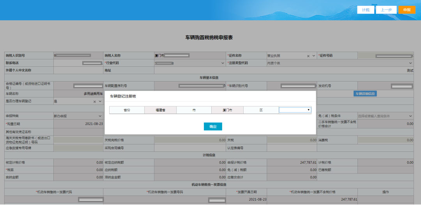Submit with the orange 申报 button
The height and width of the screenshot is (205, 421).
point(407,10)
